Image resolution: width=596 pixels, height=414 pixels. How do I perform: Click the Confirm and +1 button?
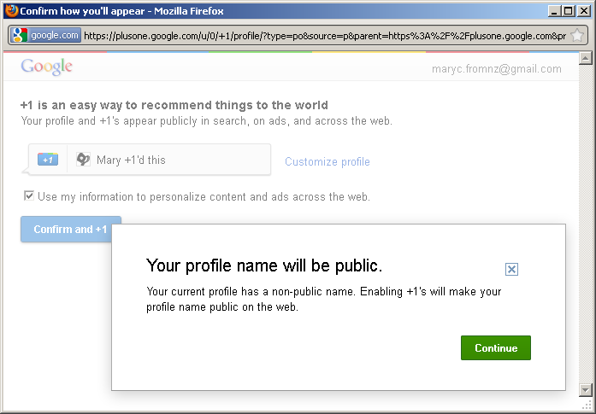click(71, 230)
